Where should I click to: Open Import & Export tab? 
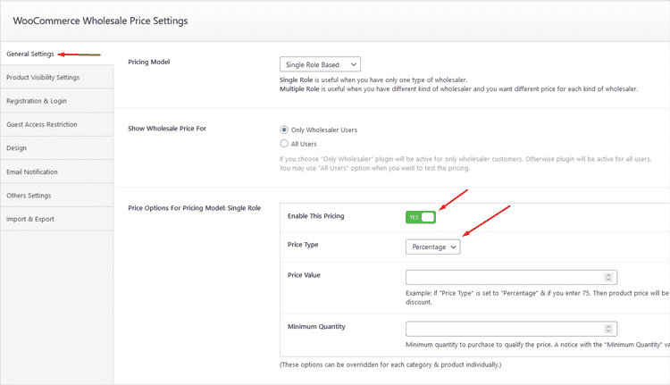(56, 219)
